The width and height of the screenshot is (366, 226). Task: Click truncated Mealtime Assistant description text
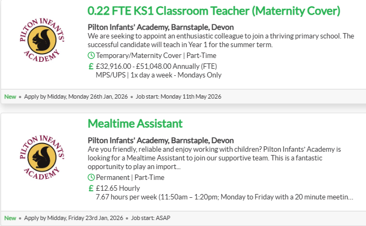click(220, 158)
